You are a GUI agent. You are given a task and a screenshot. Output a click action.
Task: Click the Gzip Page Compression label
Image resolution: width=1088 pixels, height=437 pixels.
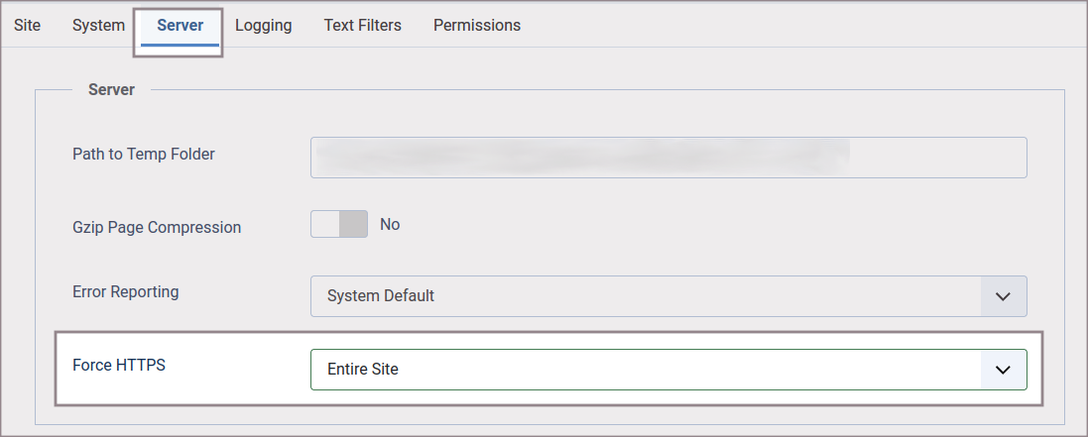(157, 227)
